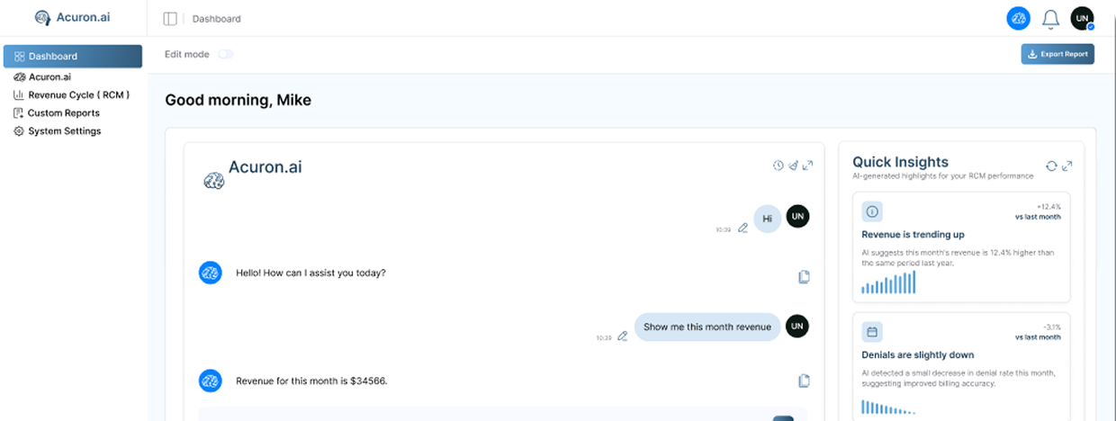
Task: Click the Custom Reports document icon
Action: click(19, 113)
